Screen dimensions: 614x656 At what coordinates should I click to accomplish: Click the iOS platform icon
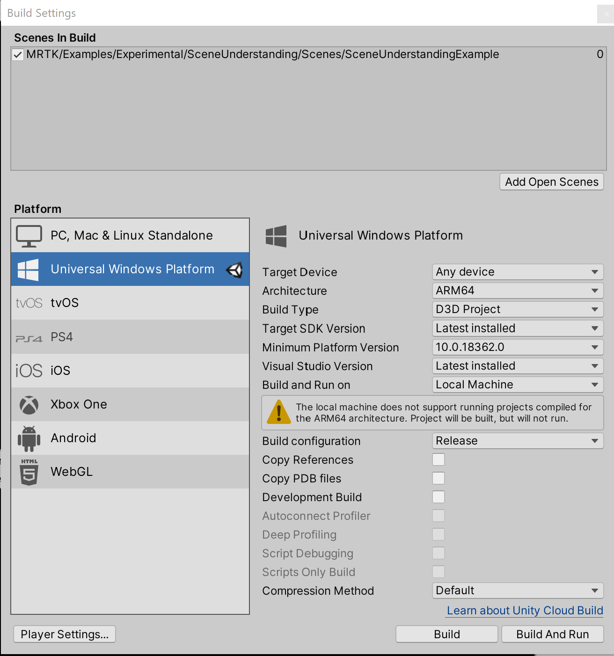(x=29, y=371)
